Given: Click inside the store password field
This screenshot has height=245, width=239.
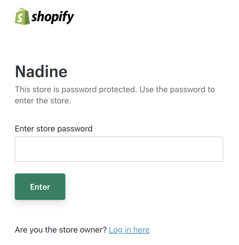Looking at the screenshot, I should click(x=119, y=149).
